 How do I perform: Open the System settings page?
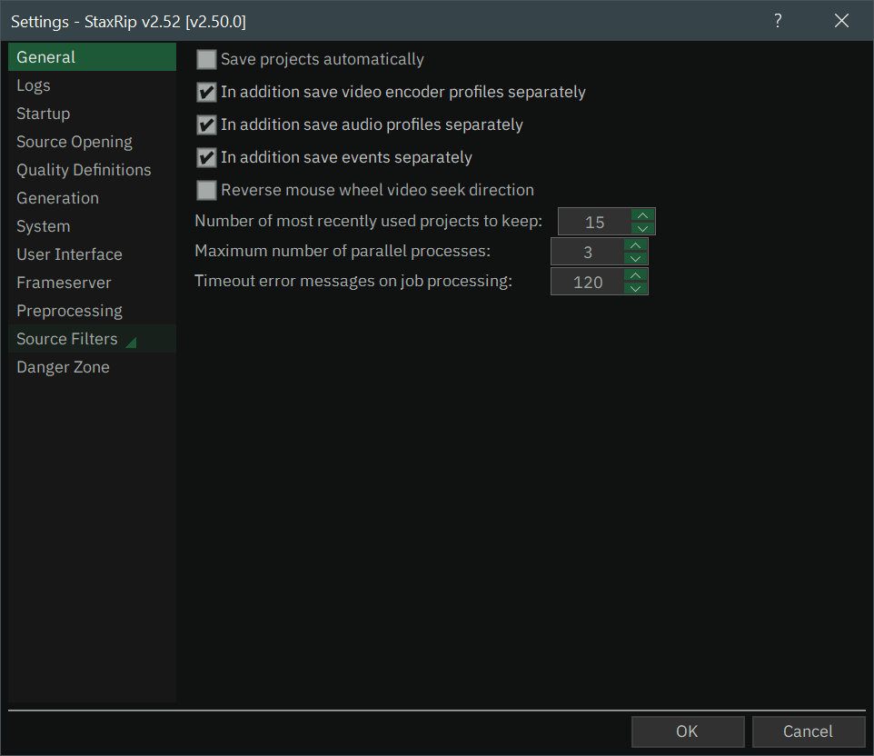[x=92, y=225]
